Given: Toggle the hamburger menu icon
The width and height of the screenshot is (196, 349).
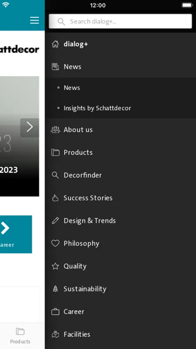Looking at the screenshot, I should click(34, 20).
